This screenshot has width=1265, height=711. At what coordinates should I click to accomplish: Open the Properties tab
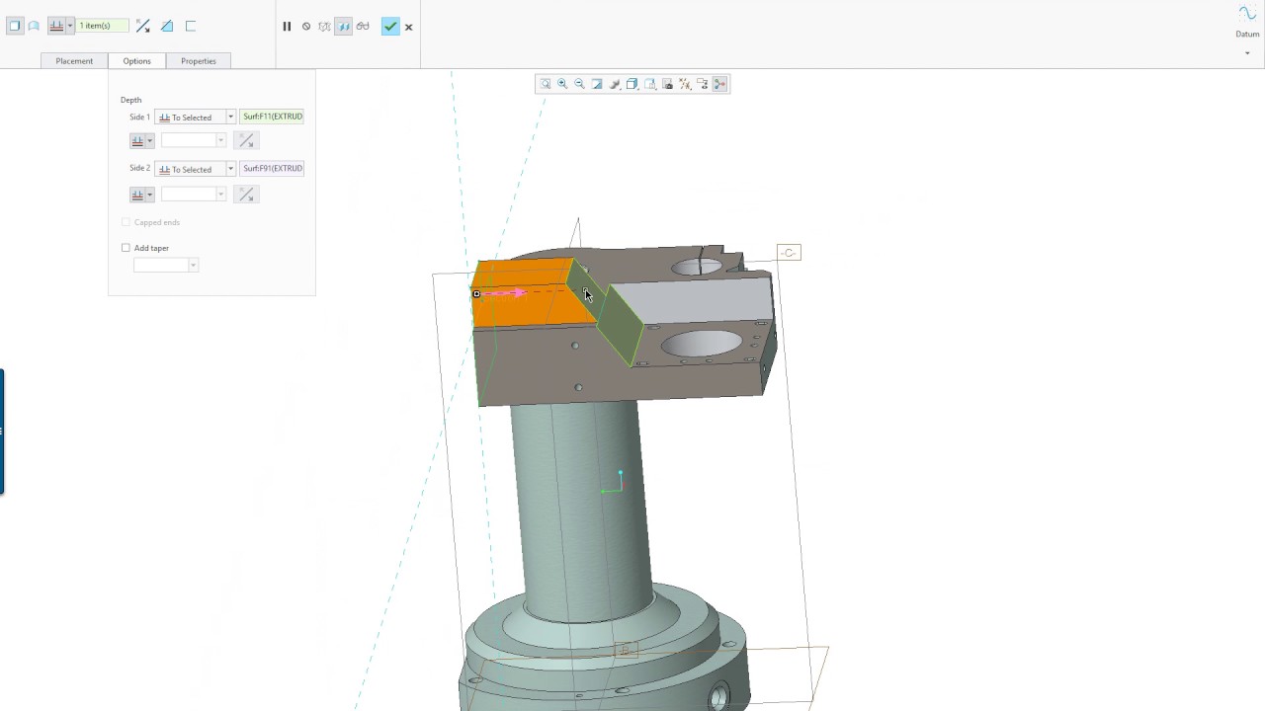click(x=199, y=61)
